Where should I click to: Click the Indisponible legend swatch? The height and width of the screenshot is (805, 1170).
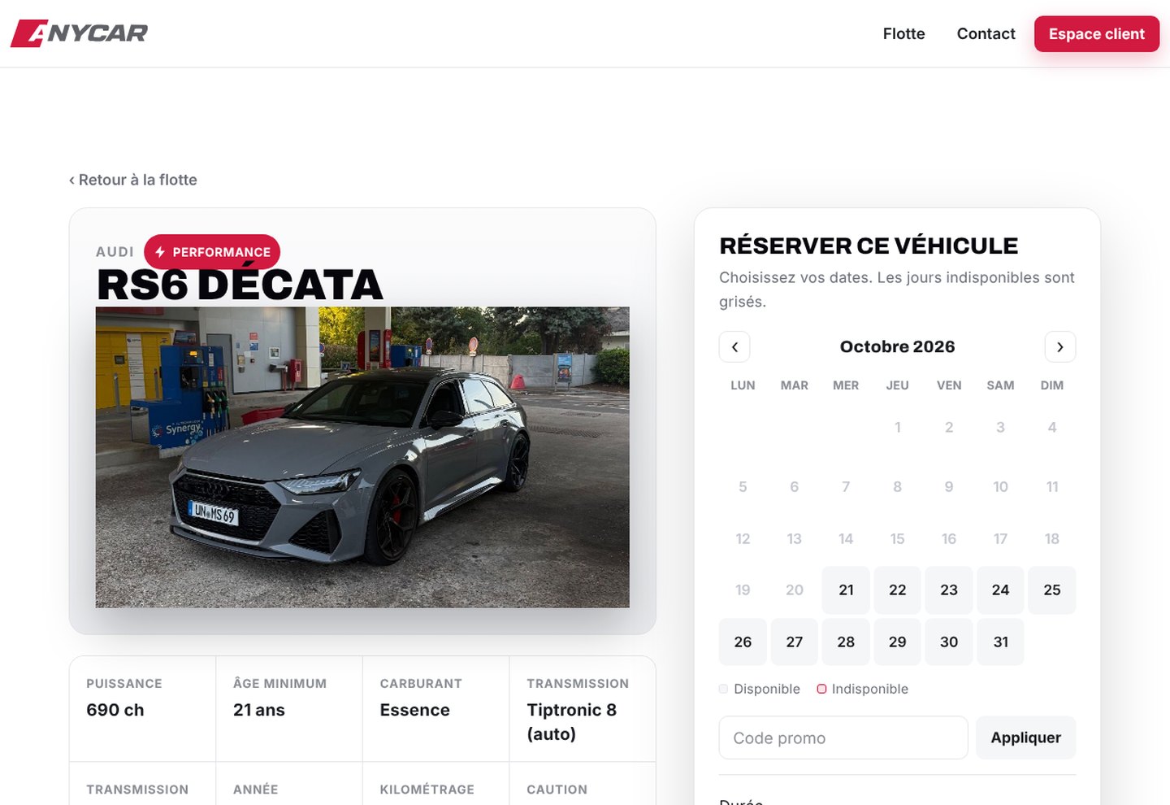click(x=821, y=689)
